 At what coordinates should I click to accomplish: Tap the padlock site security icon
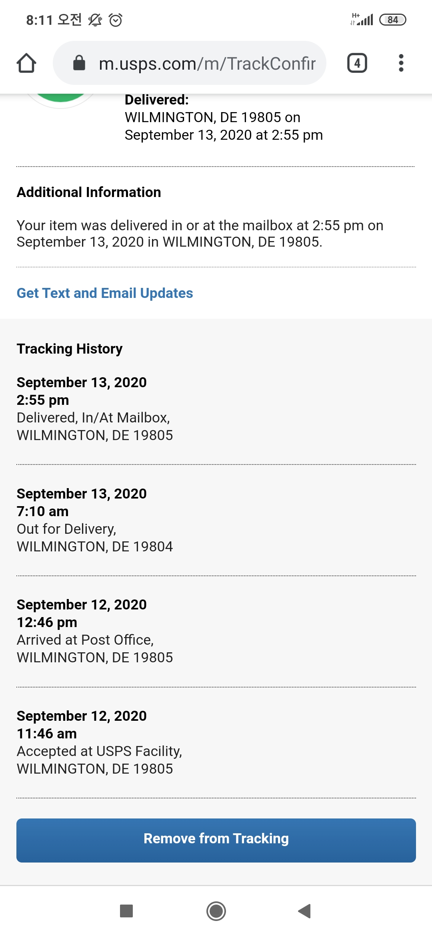click(79, 63)
